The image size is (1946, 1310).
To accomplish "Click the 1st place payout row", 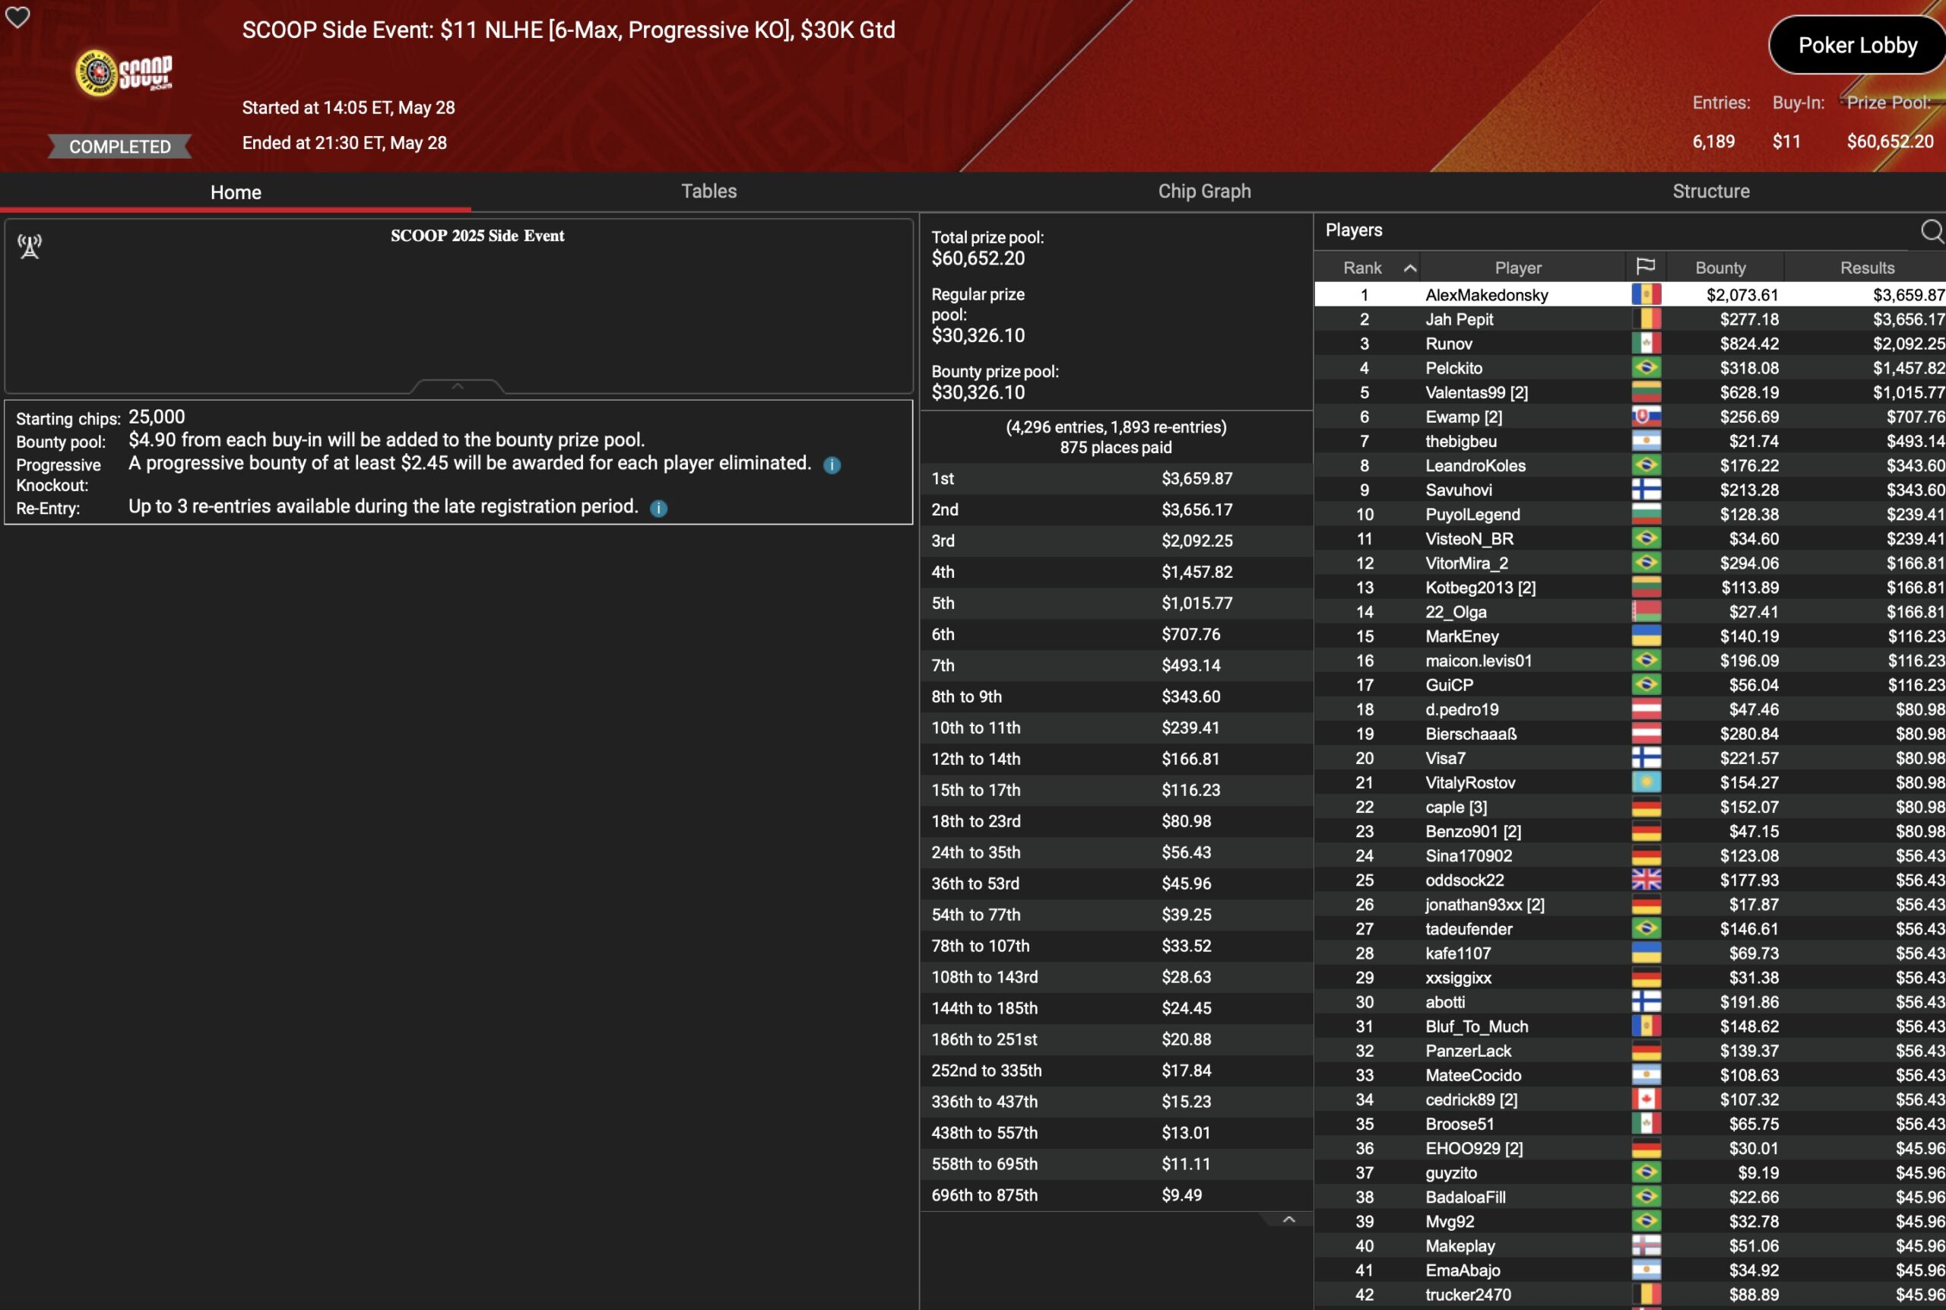I will 1115,479.
